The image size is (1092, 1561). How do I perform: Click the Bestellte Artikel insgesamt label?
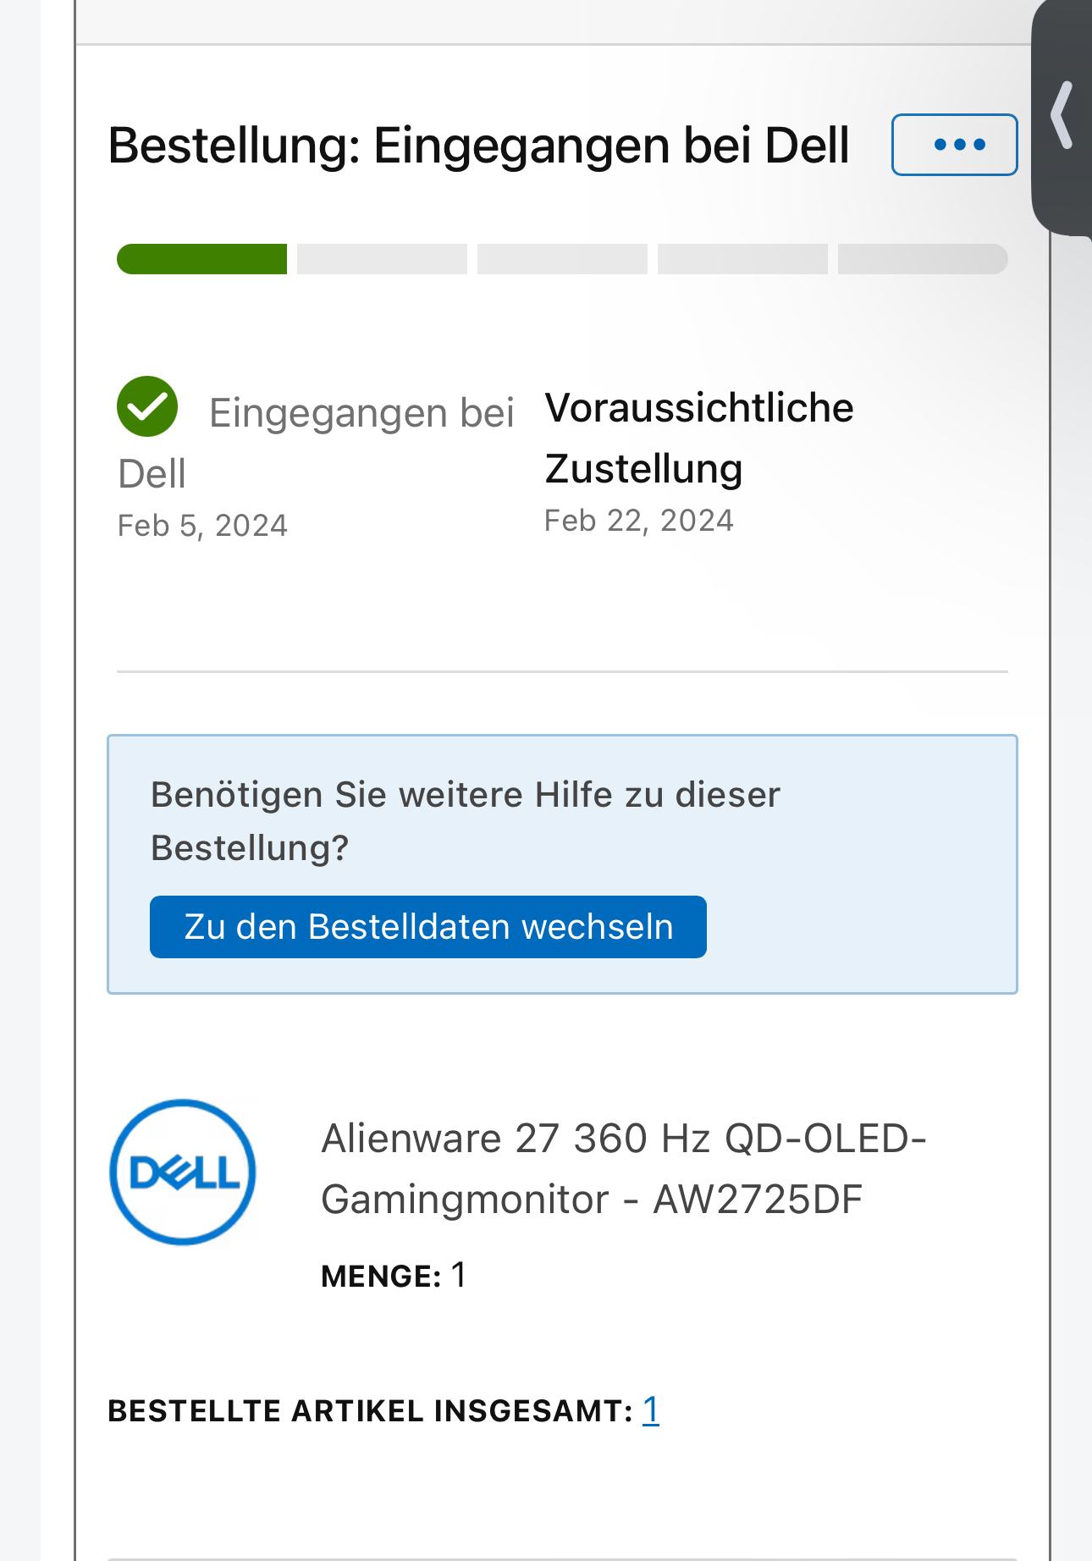coord(370,1411)
